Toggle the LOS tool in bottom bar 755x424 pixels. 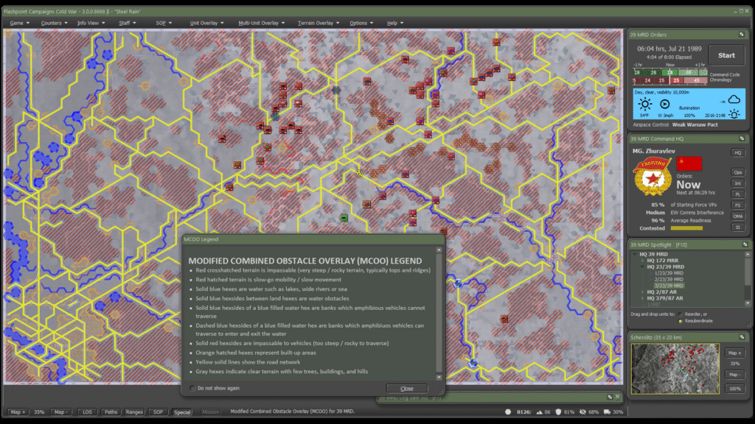pyautogui.click(x=87, y=412)
